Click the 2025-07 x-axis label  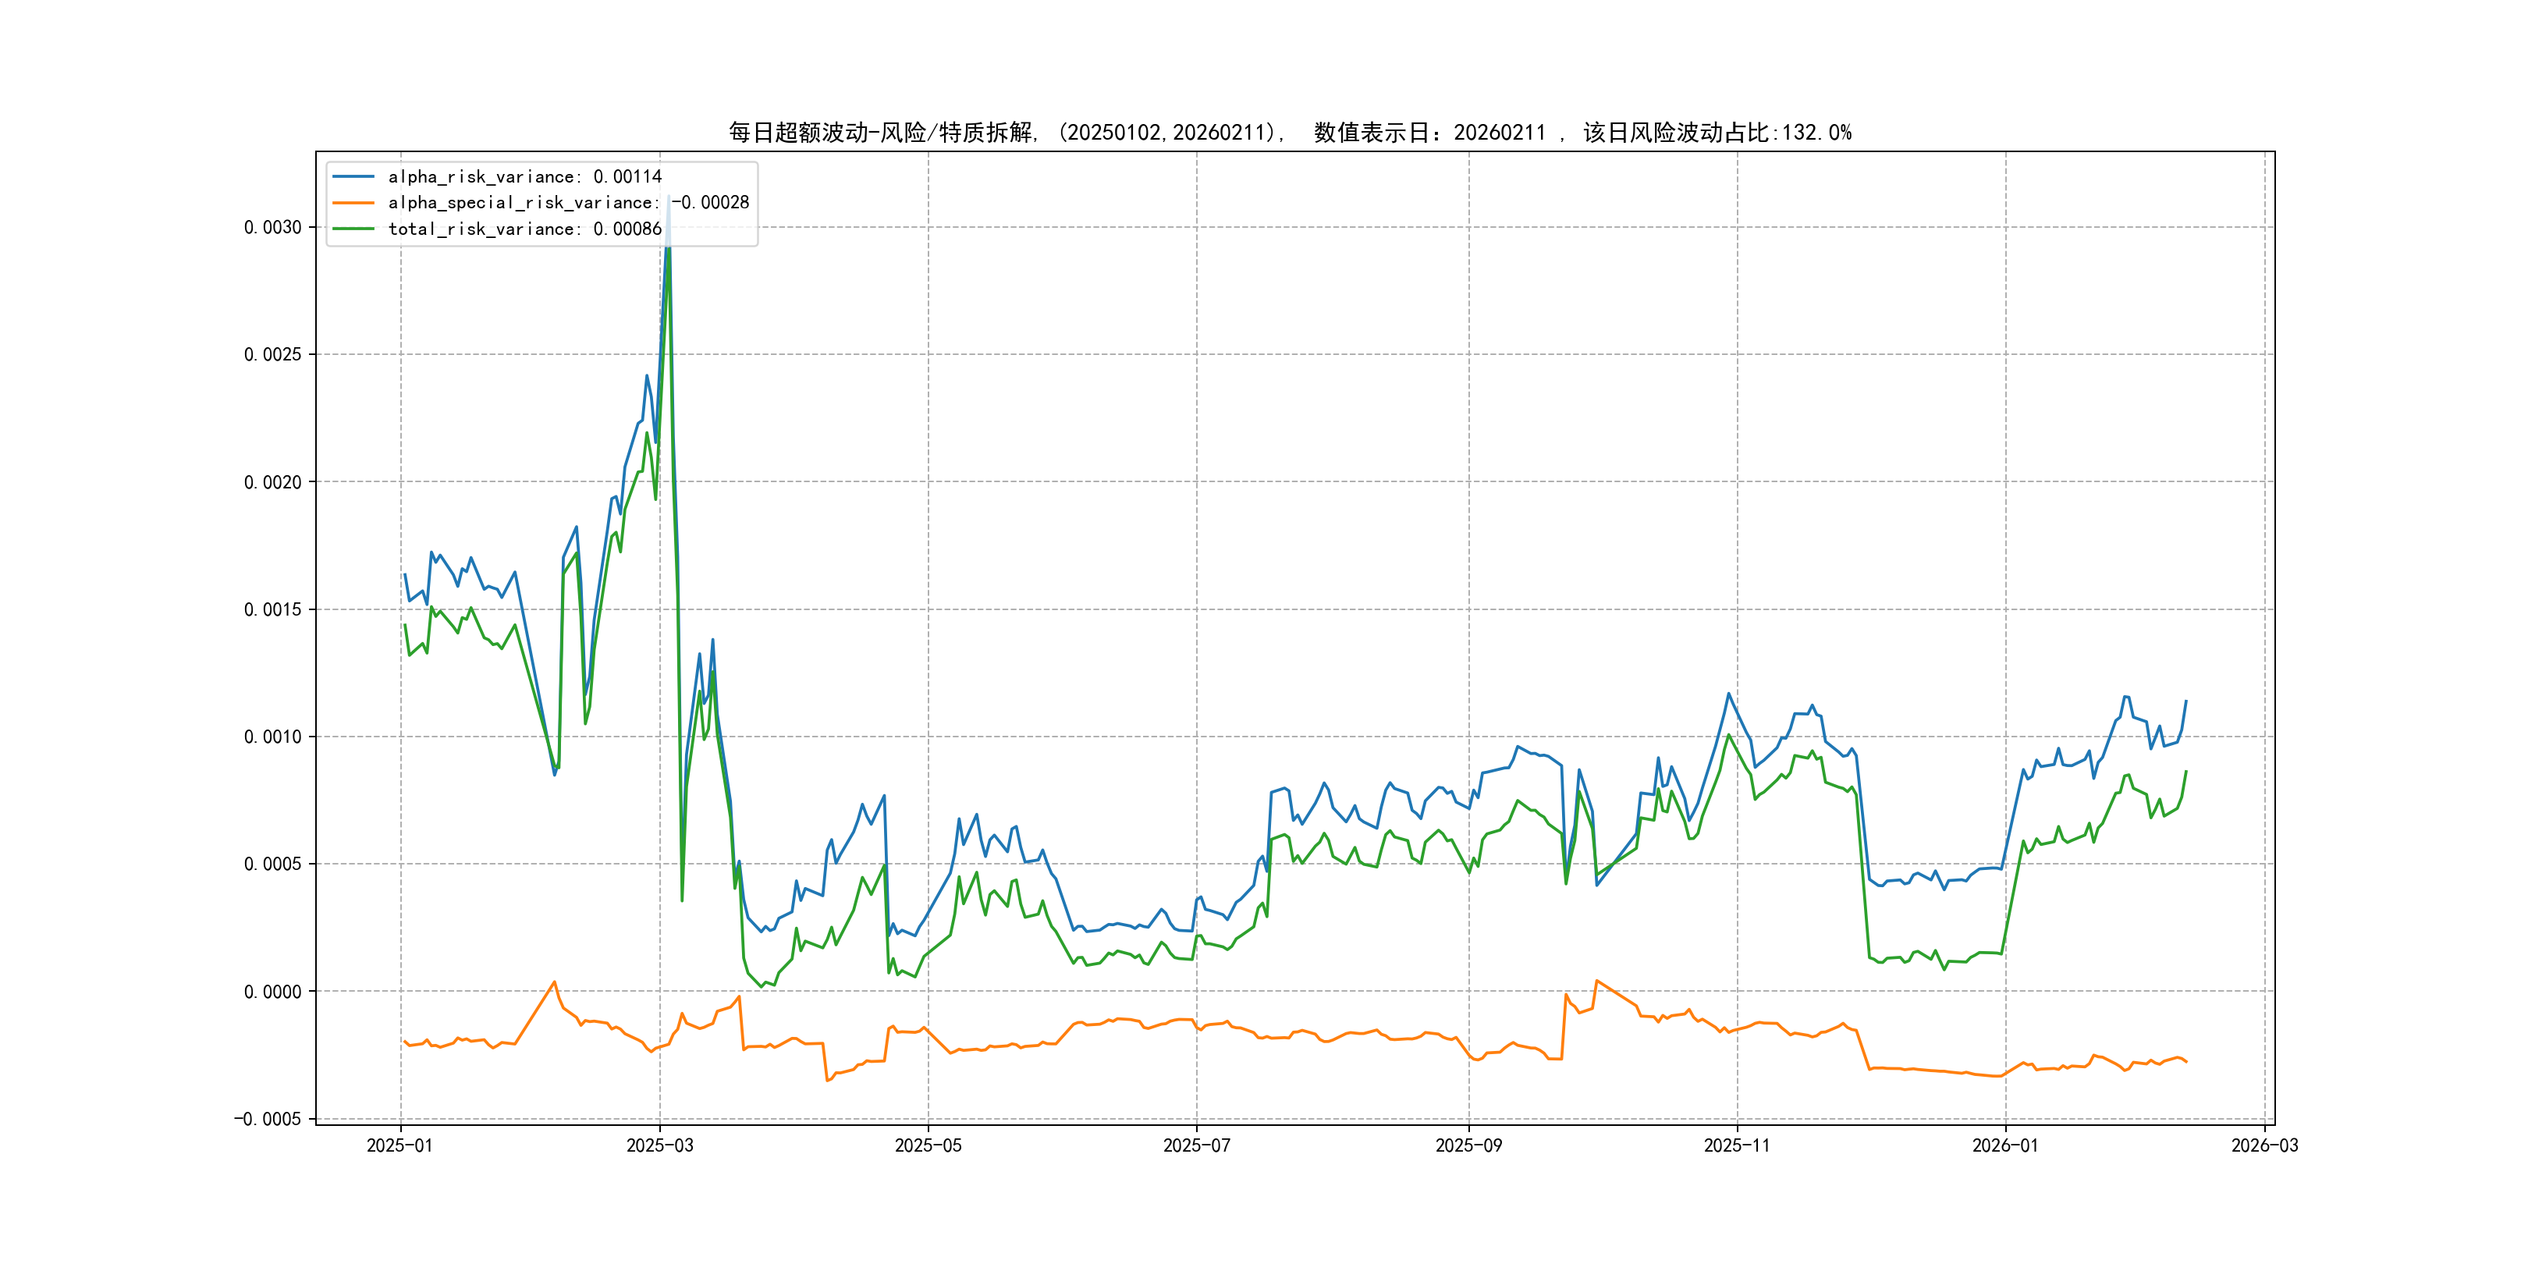coord(1196,1145)
